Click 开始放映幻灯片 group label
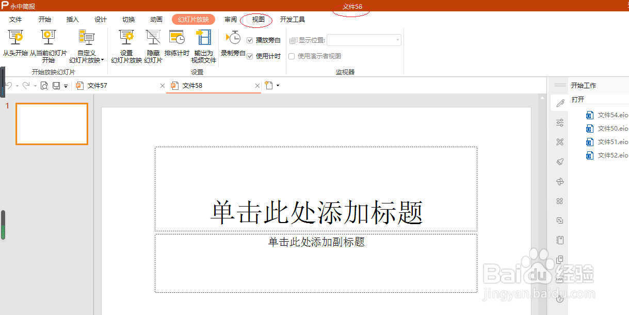This screenshot has height=315, width=629. pyautogui.click(x=53, y=72)
